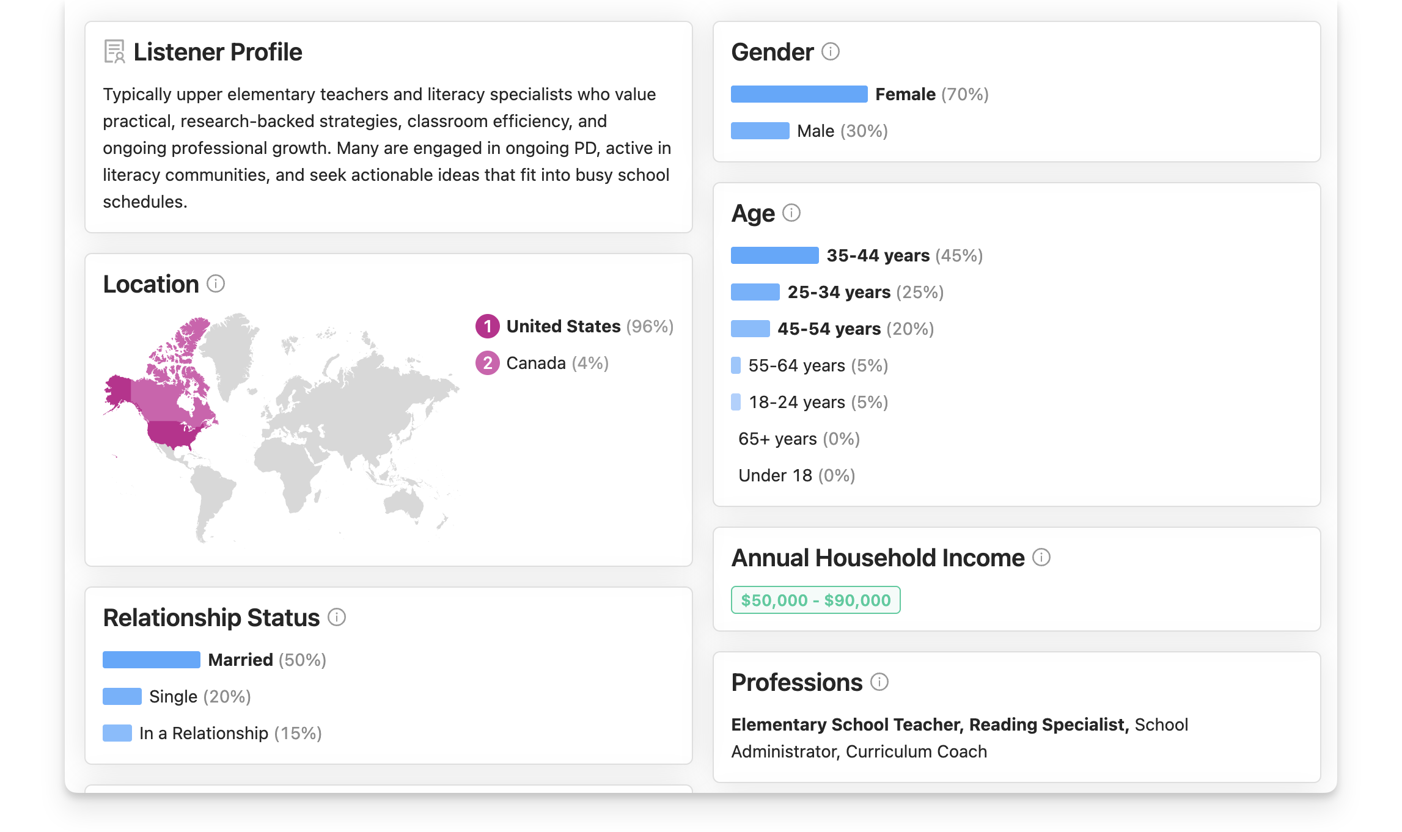
Task: Click the '(96%)' United States percentage
Action: coord(650,326)
